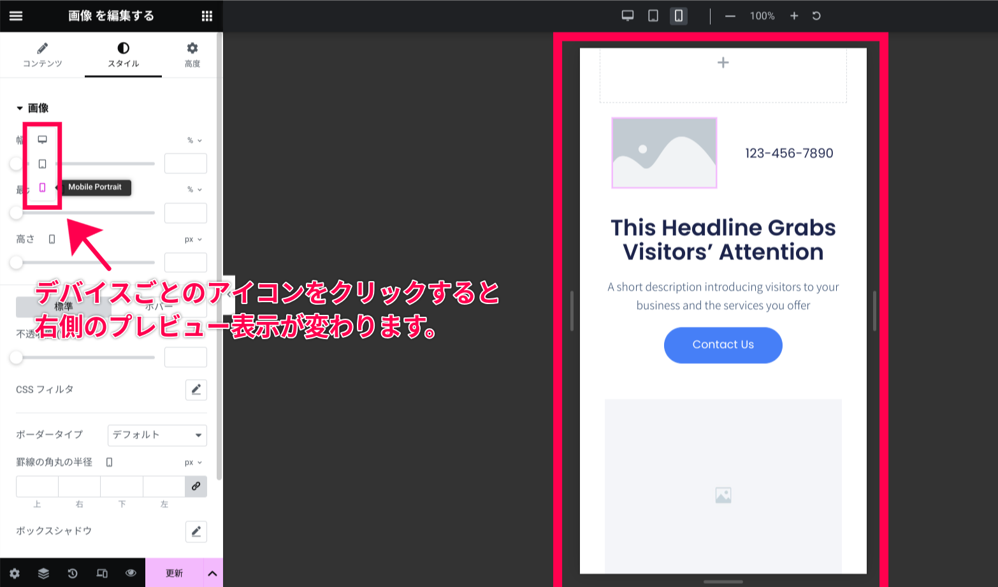Click the 高さ responsive device icon
The height and width of the screenshot is (587, 998).
point(52,239)
